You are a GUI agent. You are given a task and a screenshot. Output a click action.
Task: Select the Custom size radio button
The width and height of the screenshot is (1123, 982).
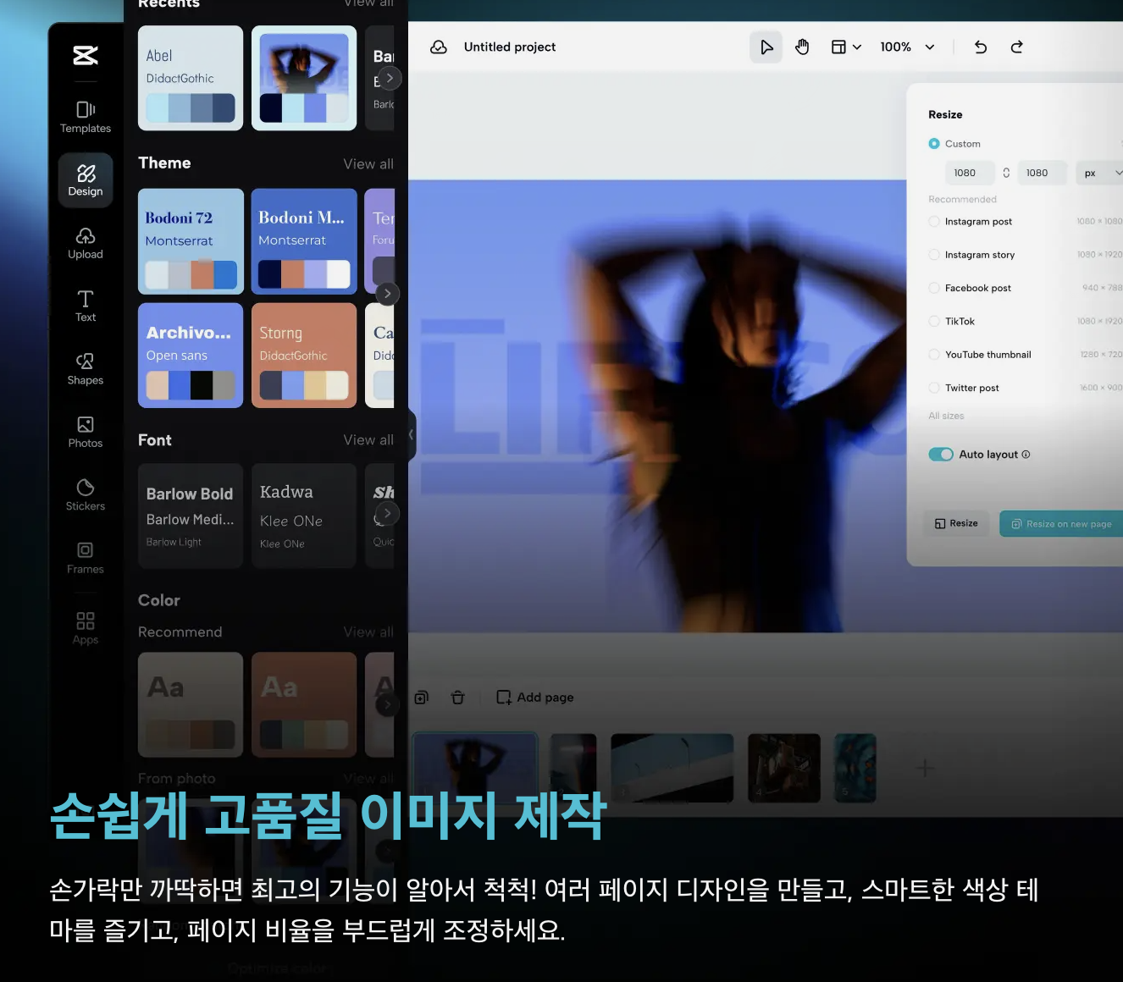click(934, 144)
